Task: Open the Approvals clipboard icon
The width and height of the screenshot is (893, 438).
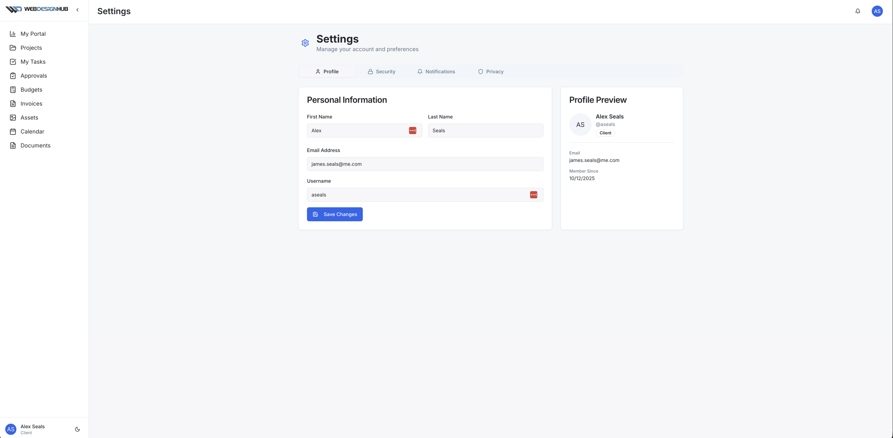Action: 13,76
